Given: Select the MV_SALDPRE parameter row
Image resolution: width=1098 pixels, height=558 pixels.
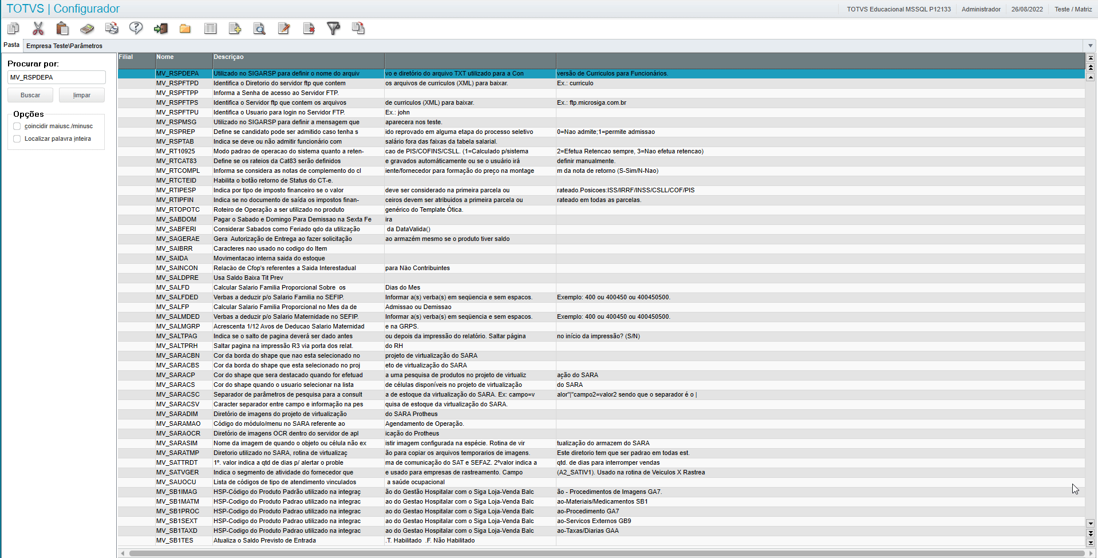Looking at the screenshot, I should click(601, 278).
